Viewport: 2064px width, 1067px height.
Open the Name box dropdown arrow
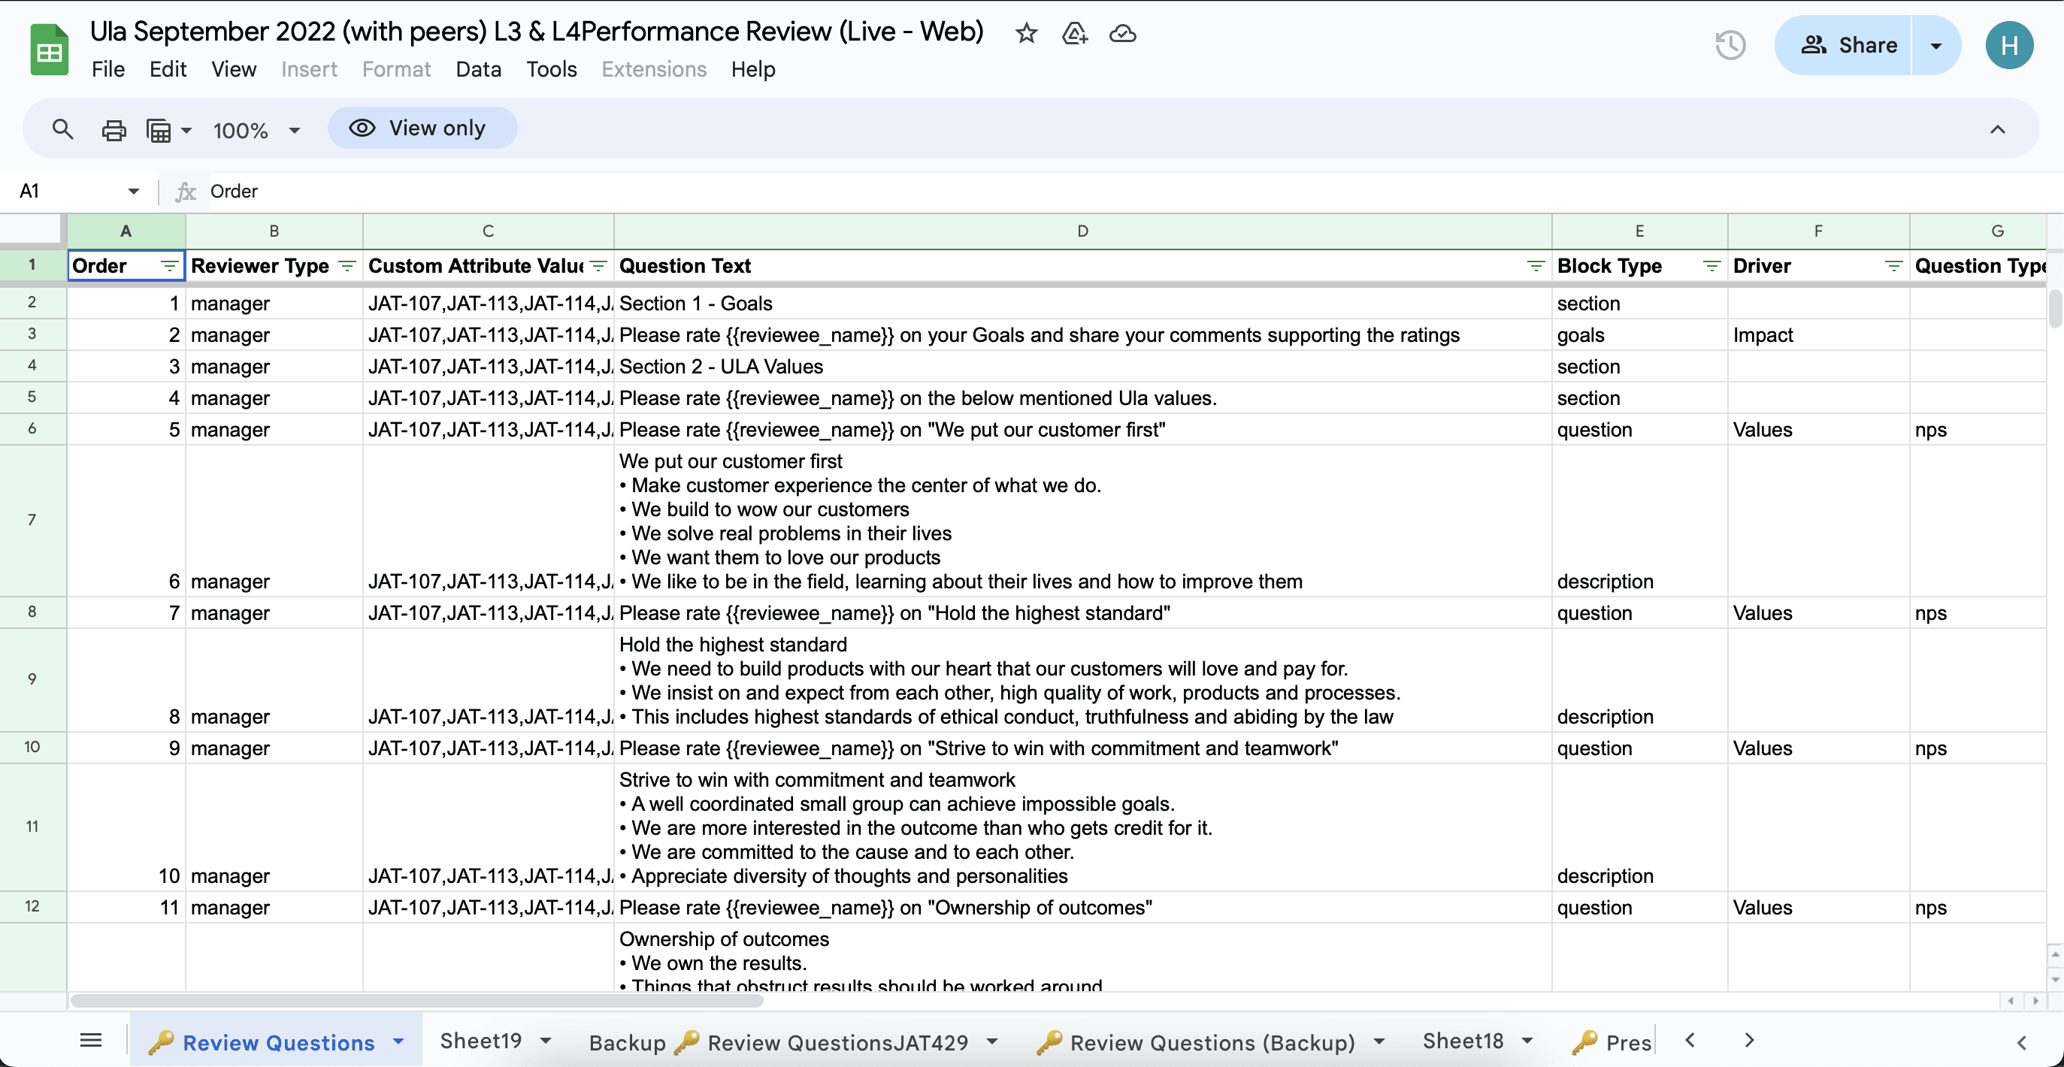click(x=133, y=191)
